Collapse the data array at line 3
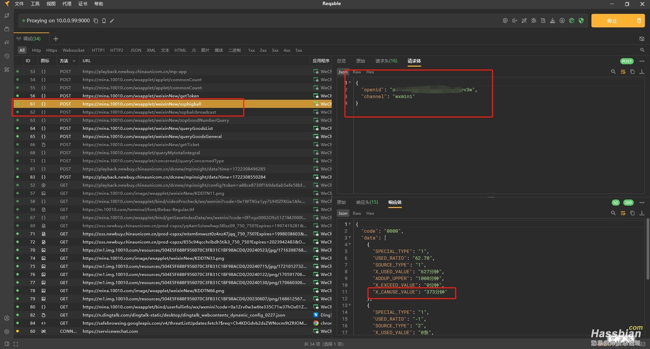This screenshot has width=650, height=349. pos(350,237)
